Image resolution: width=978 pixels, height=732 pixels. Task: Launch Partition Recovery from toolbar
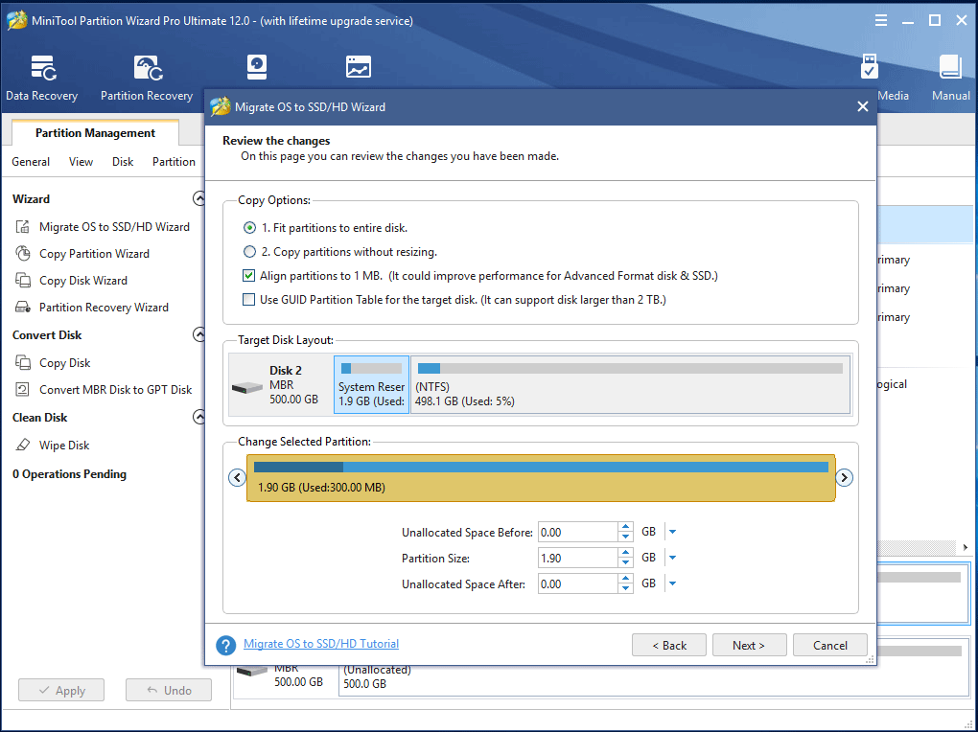pos(147,77)
